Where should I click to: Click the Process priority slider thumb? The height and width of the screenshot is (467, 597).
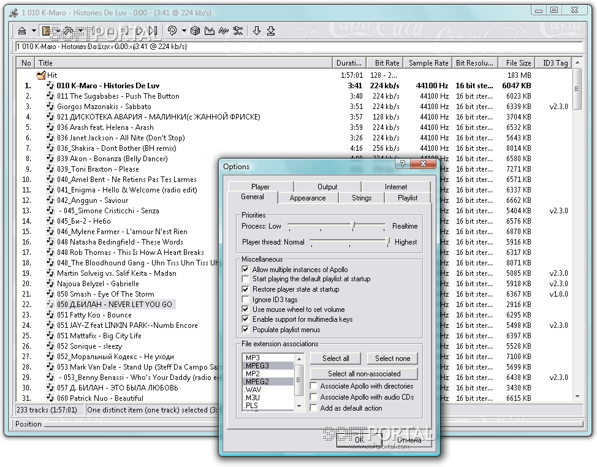point(353,226)
